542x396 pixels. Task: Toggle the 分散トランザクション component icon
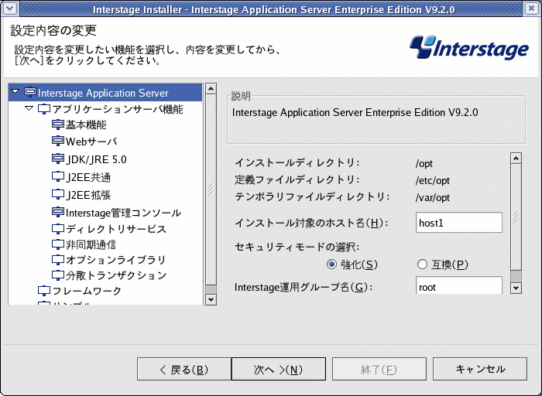[58, 275]
